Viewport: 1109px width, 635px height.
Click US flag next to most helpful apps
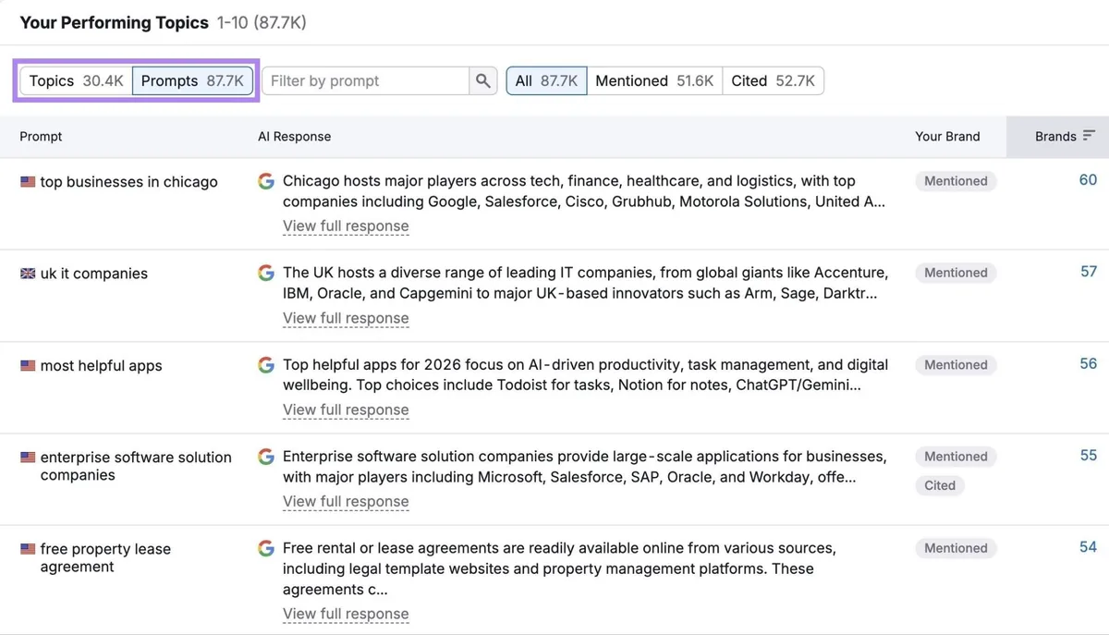pos(28,366)
